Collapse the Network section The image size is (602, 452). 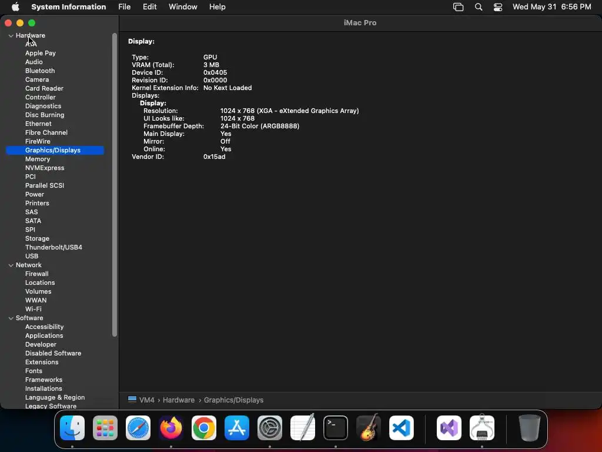click(x=11, y=265)
